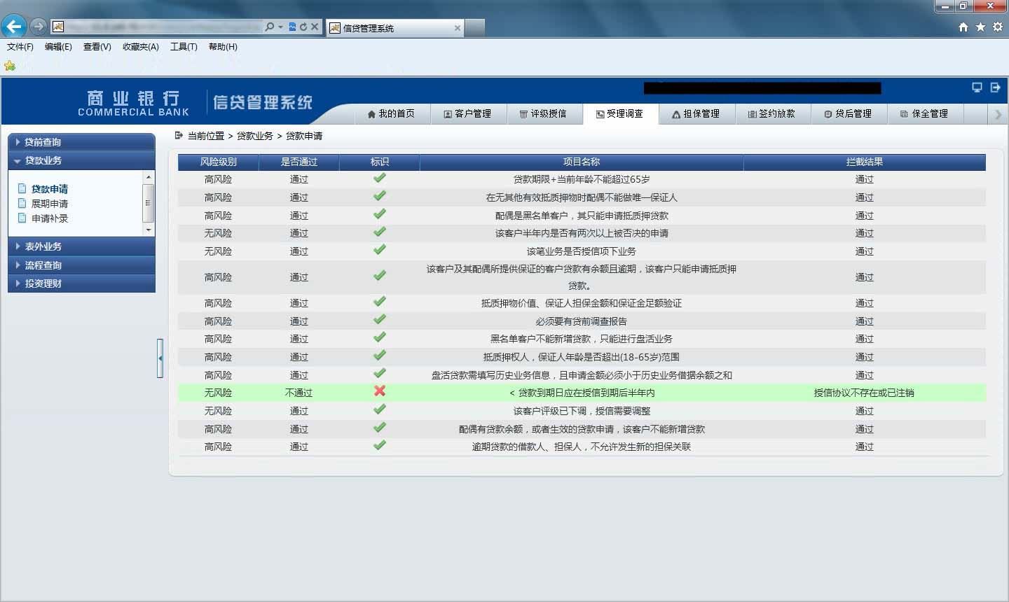Switch to the 担保管理 tab
The height and width of the screenshot is (602, 1009).
[696, 114]
